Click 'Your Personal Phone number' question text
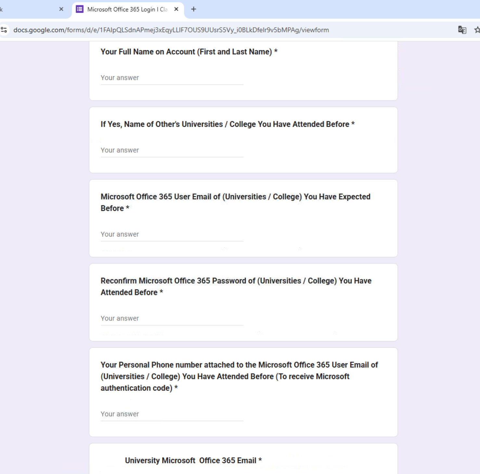This screenshot has width=480, height=474. [x=239, y=377]
